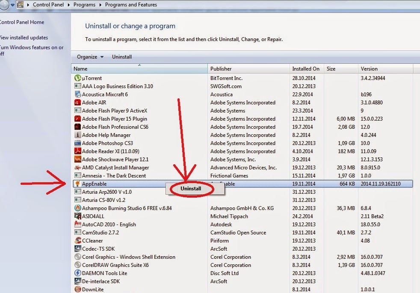Sort programs by Installed On column
The width and height of the screenshot is (420, 293).
307,68
